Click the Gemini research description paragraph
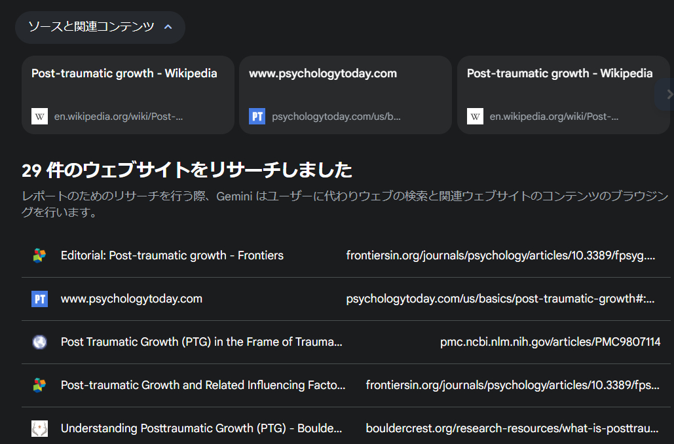 (345, 204)
